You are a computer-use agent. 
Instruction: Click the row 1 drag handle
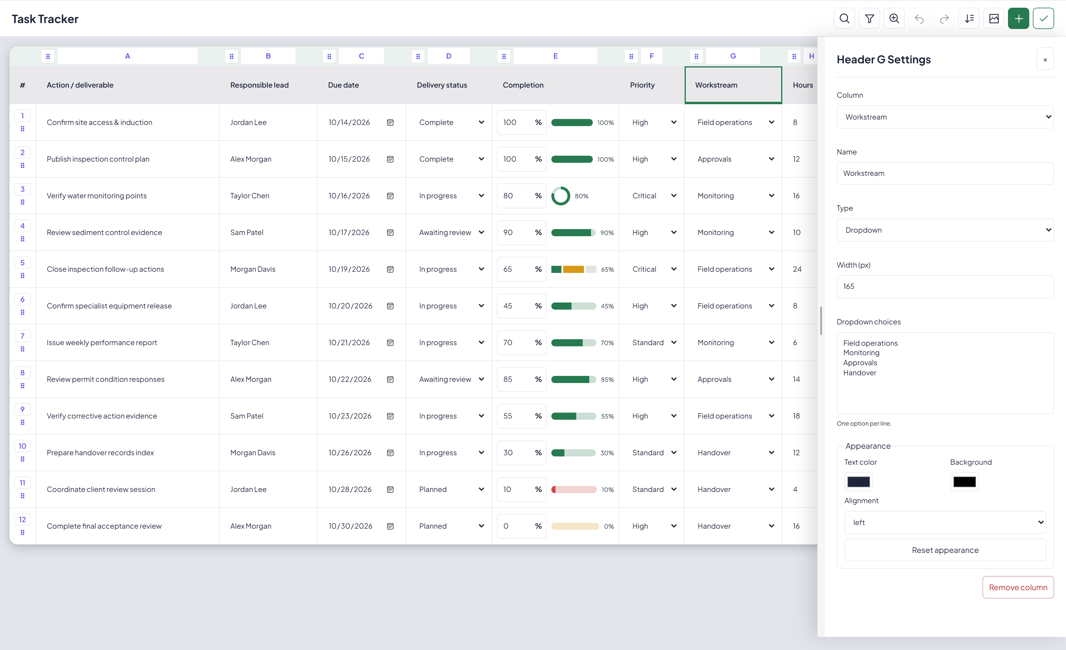point(23,129)
